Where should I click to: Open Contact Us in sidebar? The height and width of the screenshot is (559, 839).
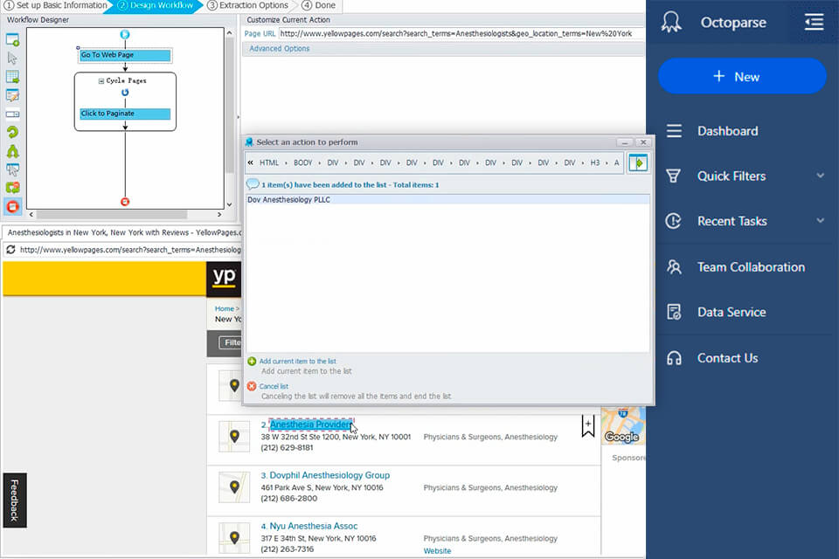(727, 358)
